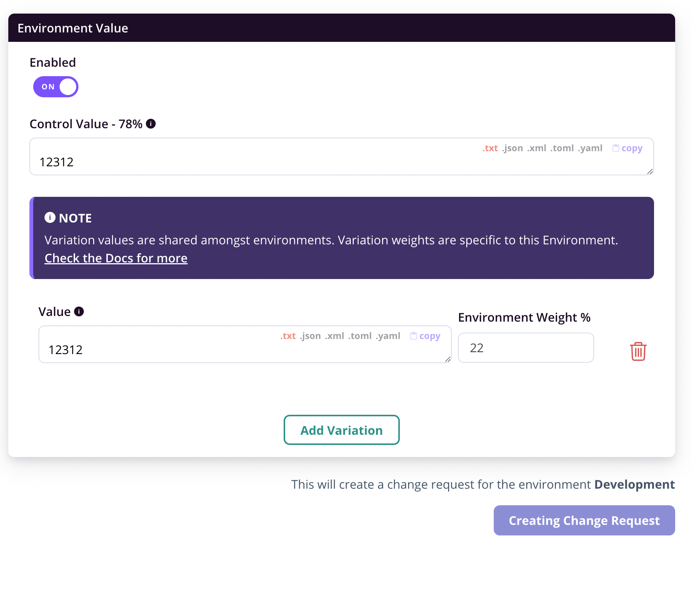The image size is (691, 592).
Task: Click the .json badge on the Value field
Action: click(309, 336)
